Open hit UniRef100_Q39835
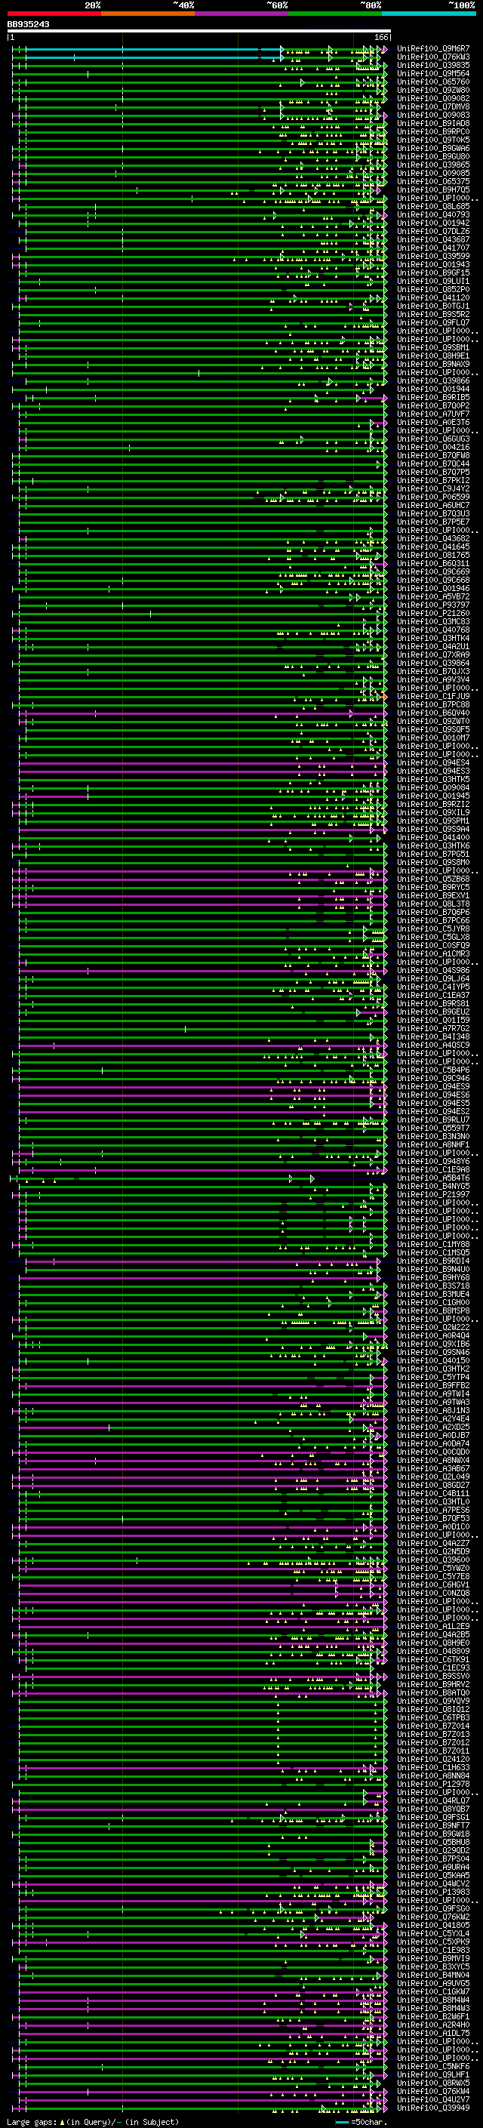Screen dimensions: 483x2128 (433, 65)
